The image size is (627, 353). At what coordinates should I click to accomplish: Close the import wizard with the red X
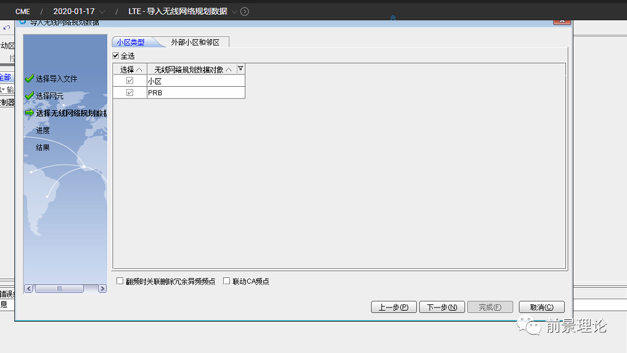click(562, 22)
